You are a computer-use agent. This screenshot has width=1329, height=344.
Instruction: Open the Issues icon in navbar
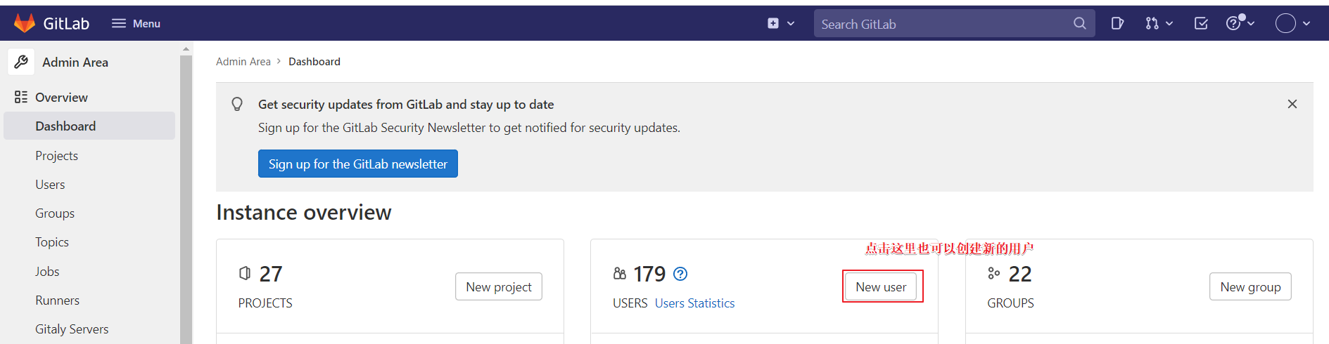click(1117, 23)
